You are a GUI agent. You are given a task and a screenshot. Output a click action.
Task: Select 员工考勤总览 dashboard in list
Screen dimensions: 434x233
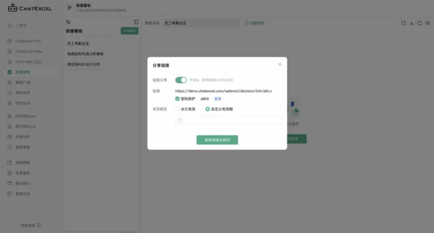(78, 43)
